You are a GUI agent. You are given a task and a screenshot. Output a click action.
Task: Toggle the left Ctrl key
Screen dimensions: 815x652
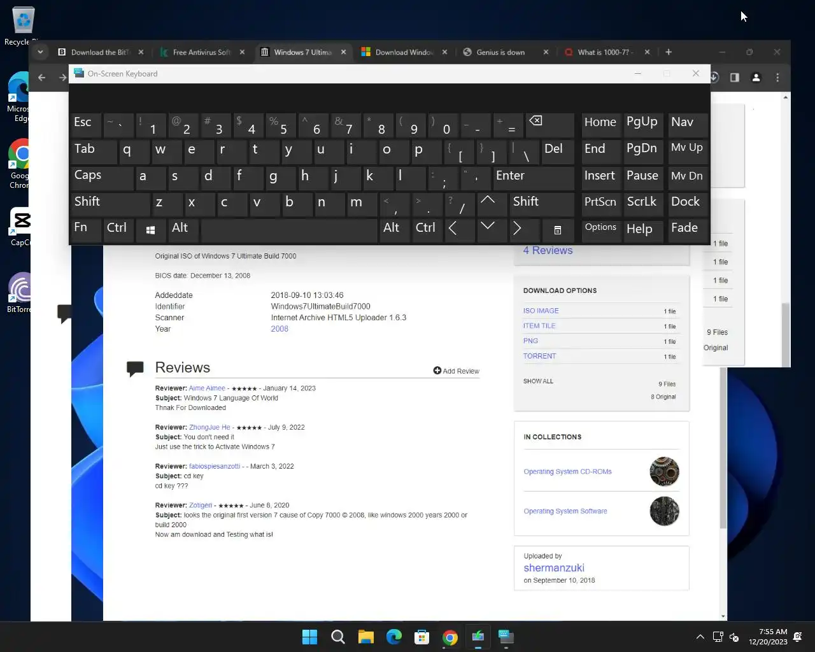tap(118, 230)
